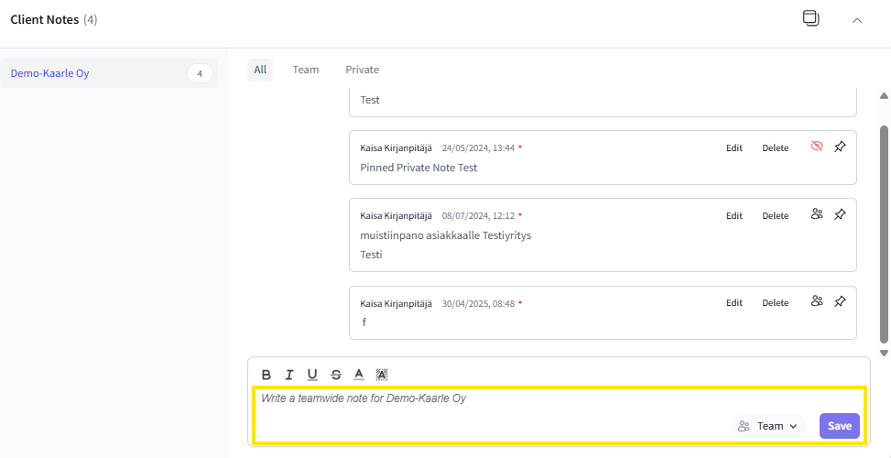Open the text highlight color option
This screenshot has width=891, height=458.
click(x=382, y=375)
